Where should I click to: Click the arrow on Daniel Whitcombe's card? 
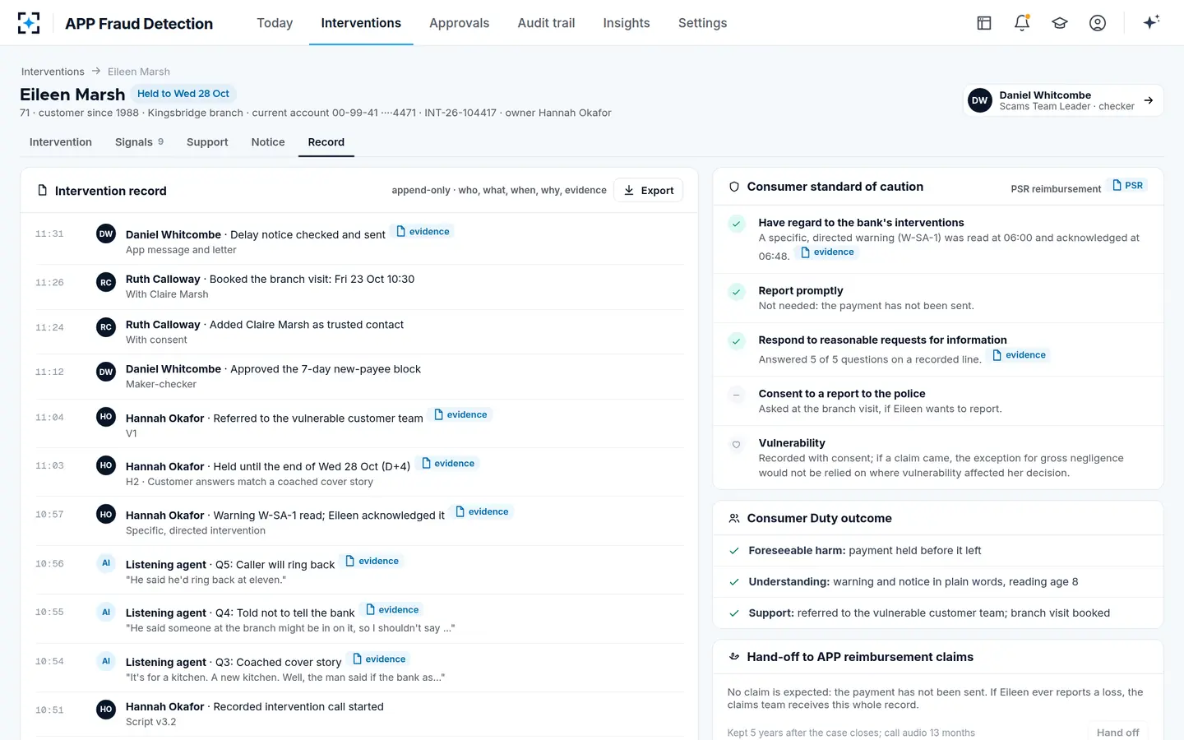click(1149, 100)
